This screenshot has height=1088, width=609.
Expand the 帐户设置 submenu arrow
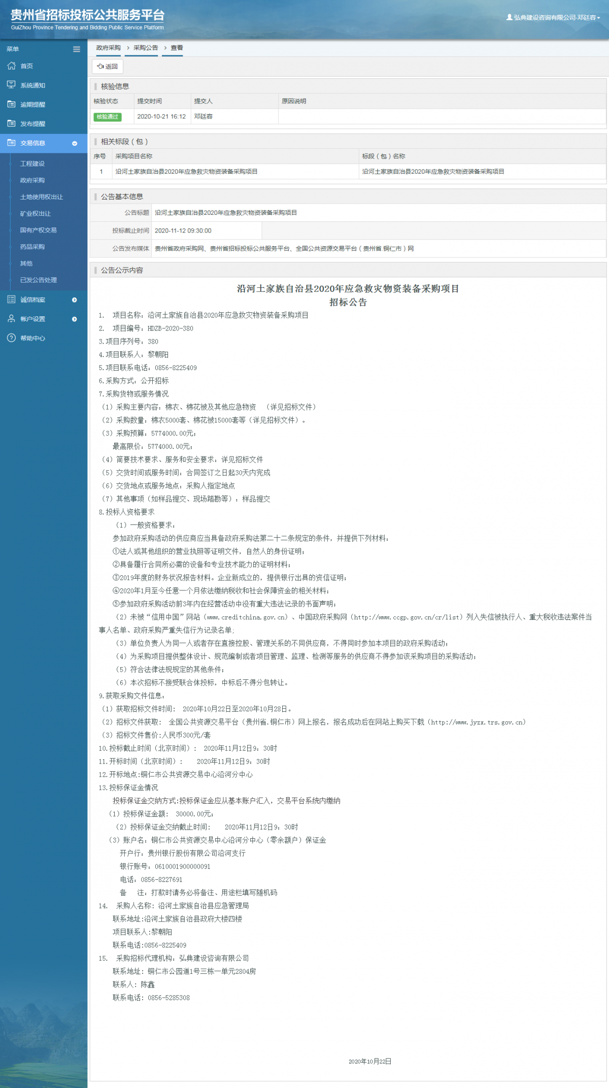coord(75,319)
